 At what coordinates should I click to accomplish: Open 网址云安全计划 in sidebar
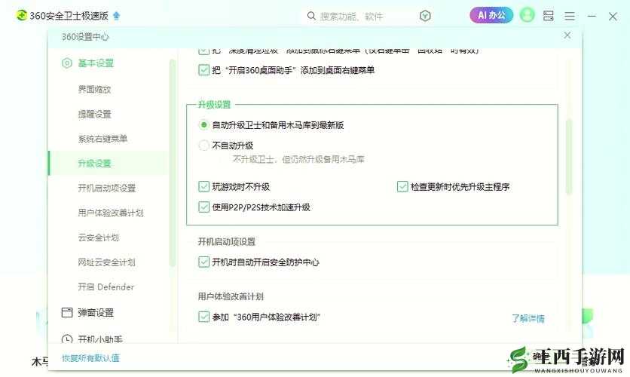click(106, 262)
